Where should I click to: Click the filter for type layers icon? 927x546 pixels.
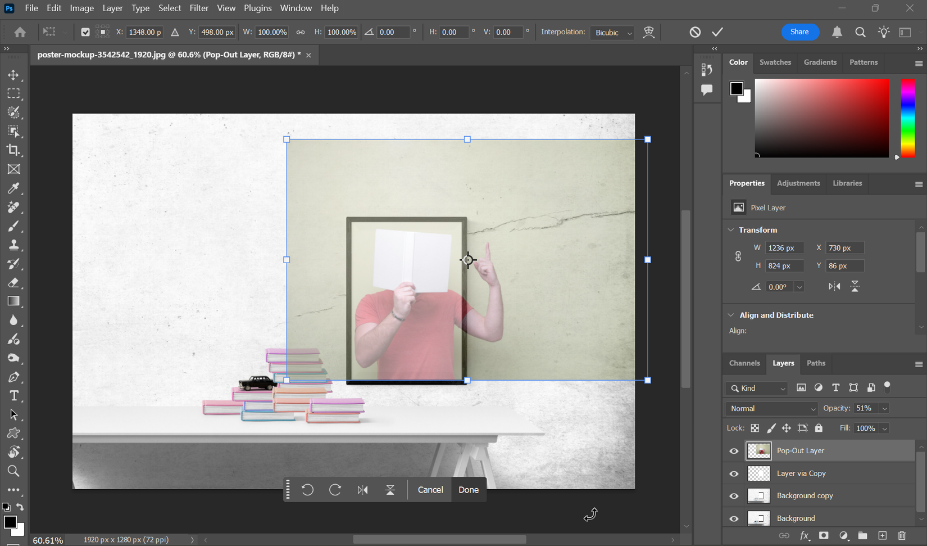(835, 387)
